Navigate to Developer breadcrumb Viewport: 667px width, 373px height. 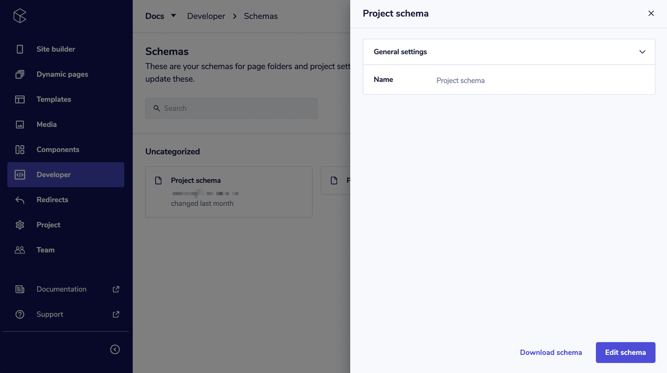[x=206, y=16]
